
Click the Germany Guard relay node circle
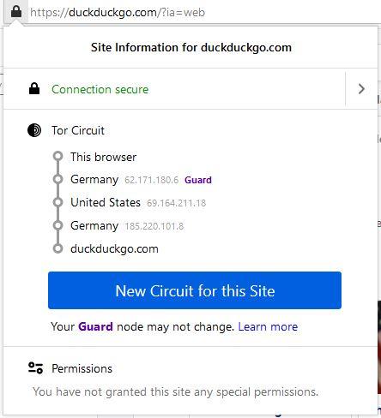(57, 179)
